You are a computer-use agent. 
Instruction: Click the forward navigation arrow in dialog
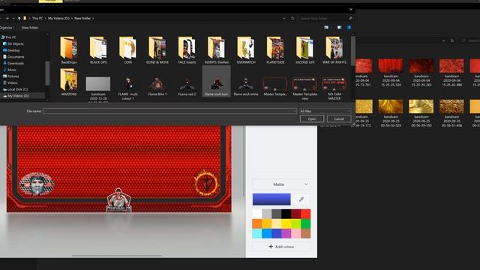point(7,18)
